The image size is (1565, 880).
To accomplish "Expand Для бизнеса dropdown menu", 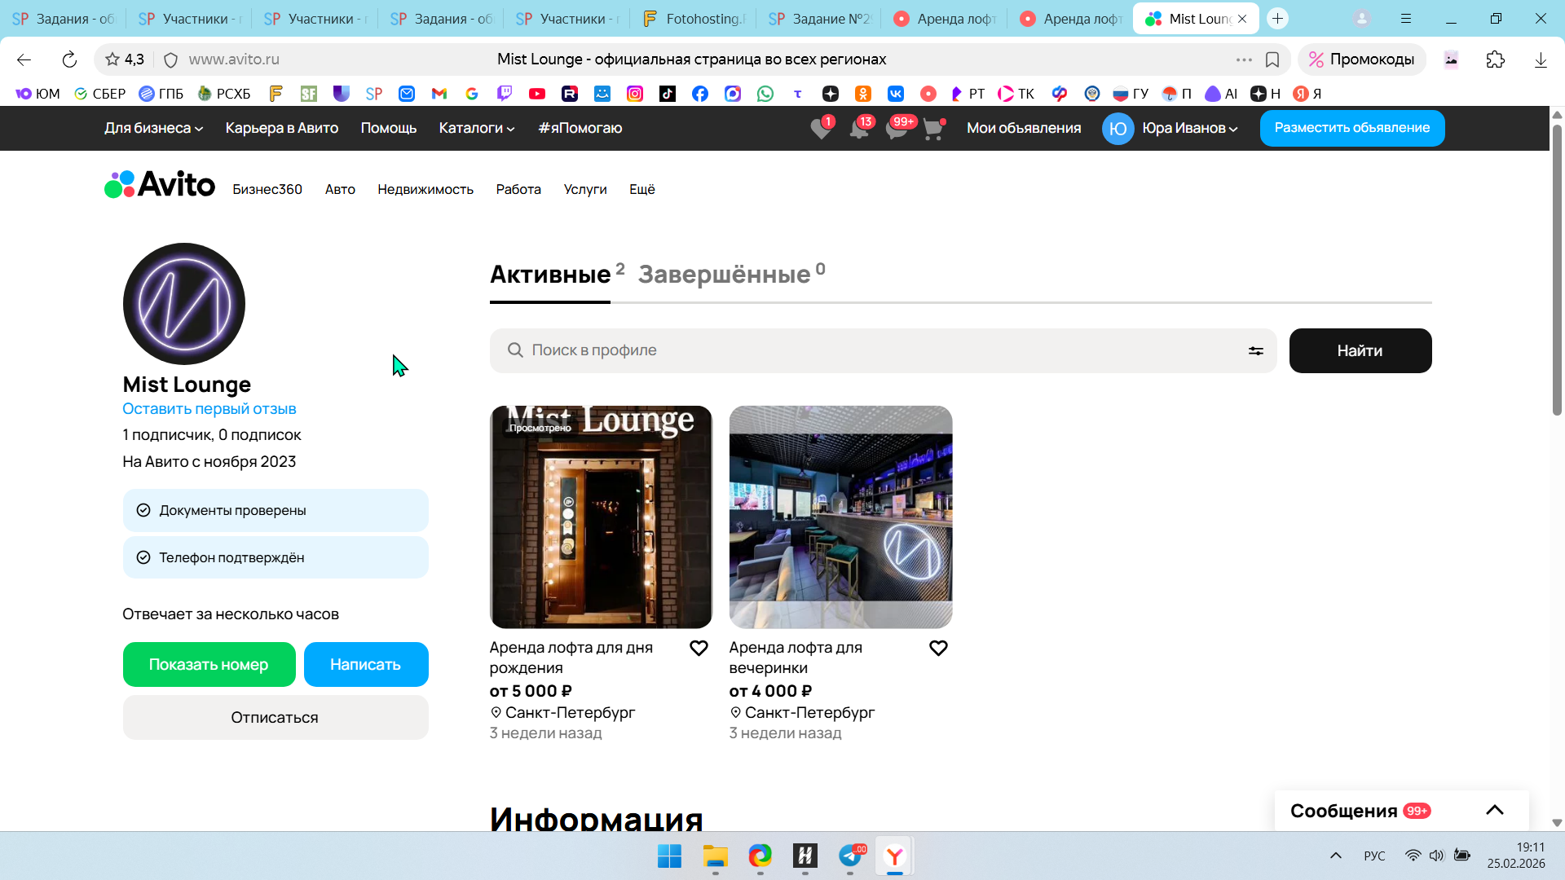I will pyautogui.click(x=153, y=128).
